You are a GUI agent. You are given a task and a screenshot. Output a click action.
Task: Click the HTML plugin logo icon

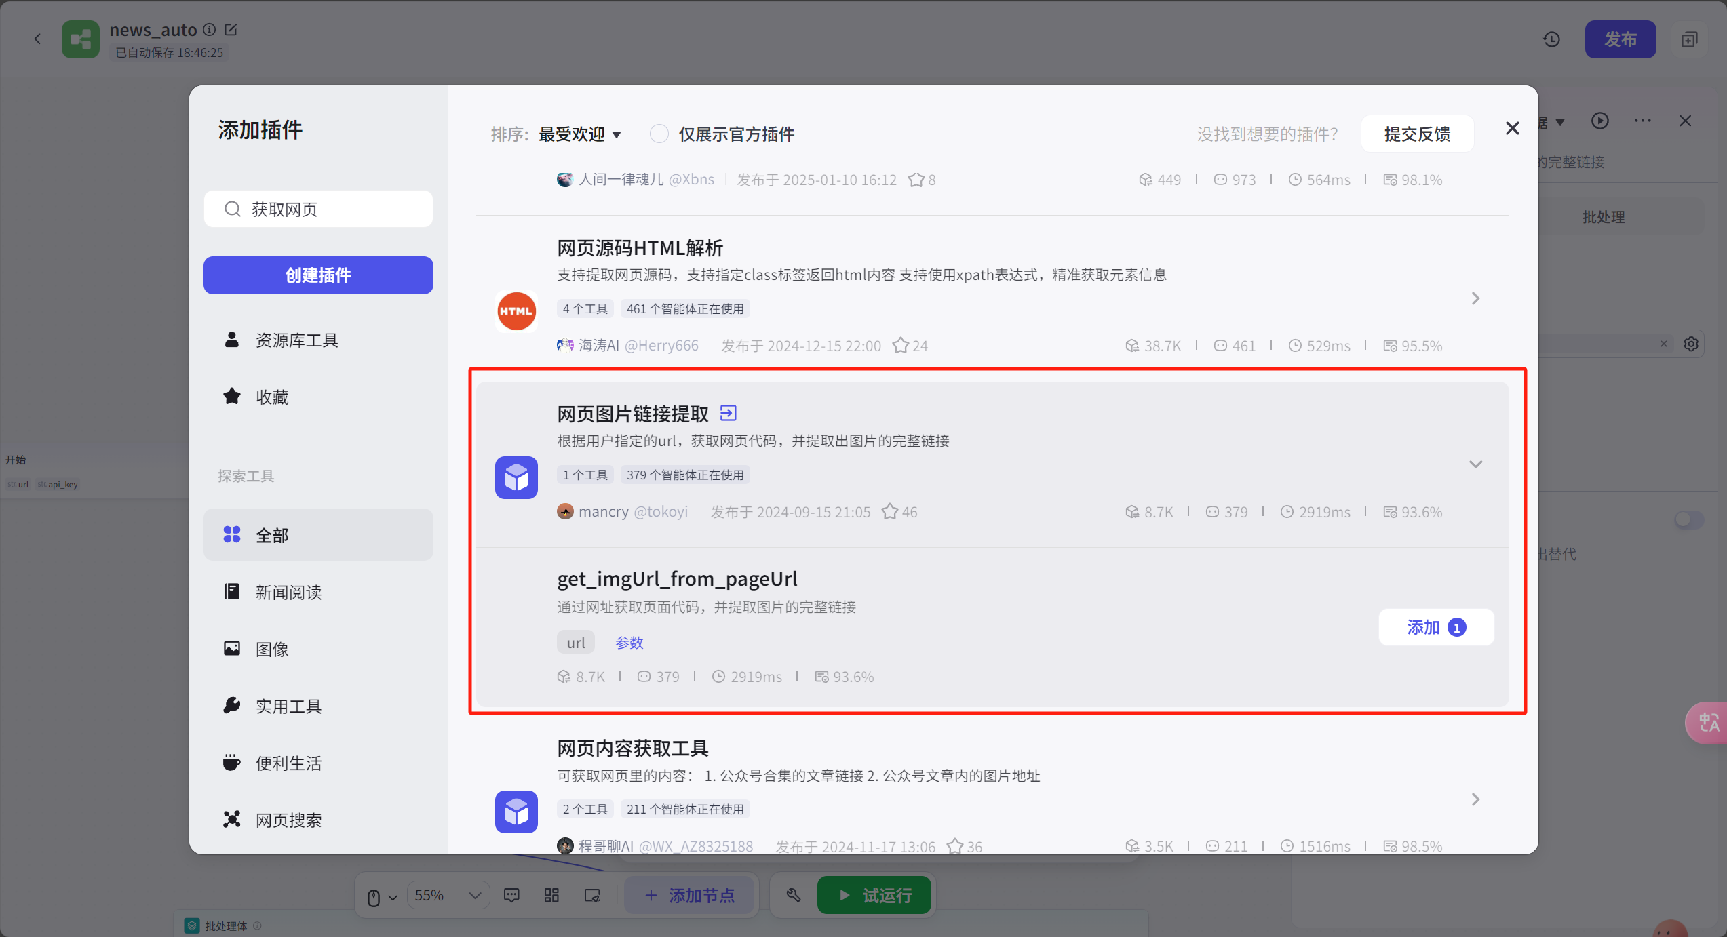point(516,311)
